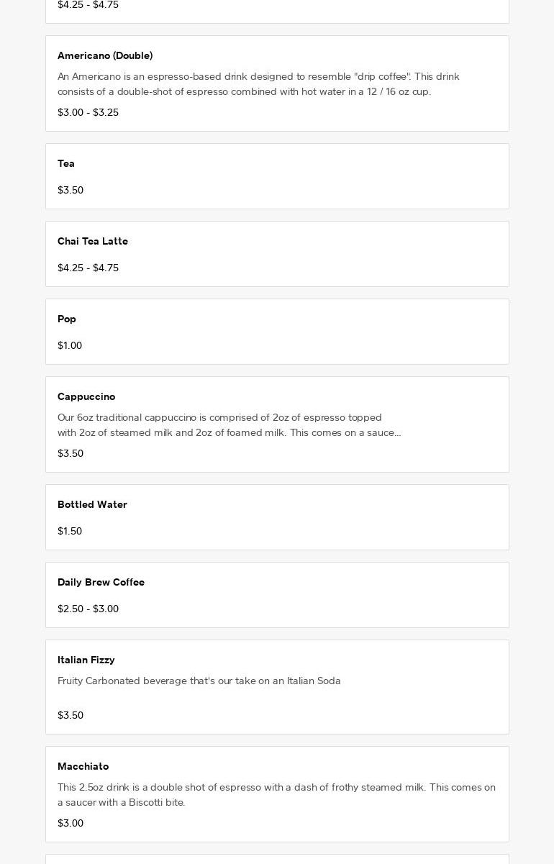Select the Bottled Water item
The image size is (554, 864).
(92, 504)
